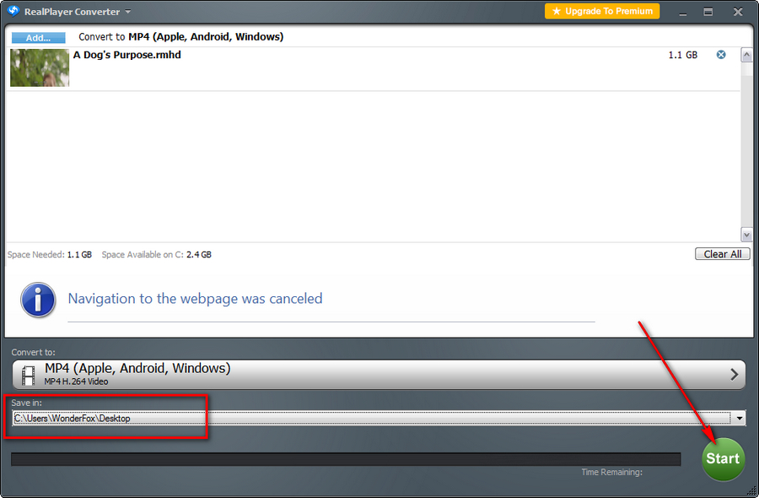The width and height of the screenshot is (759, 498).
Task: Click the blue information icon
Action: (38, 300)
